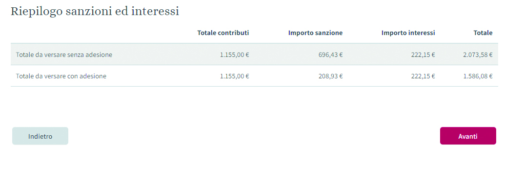
Task: Click the 1.586,08 € total amount
Action: (x=478, y=76)
